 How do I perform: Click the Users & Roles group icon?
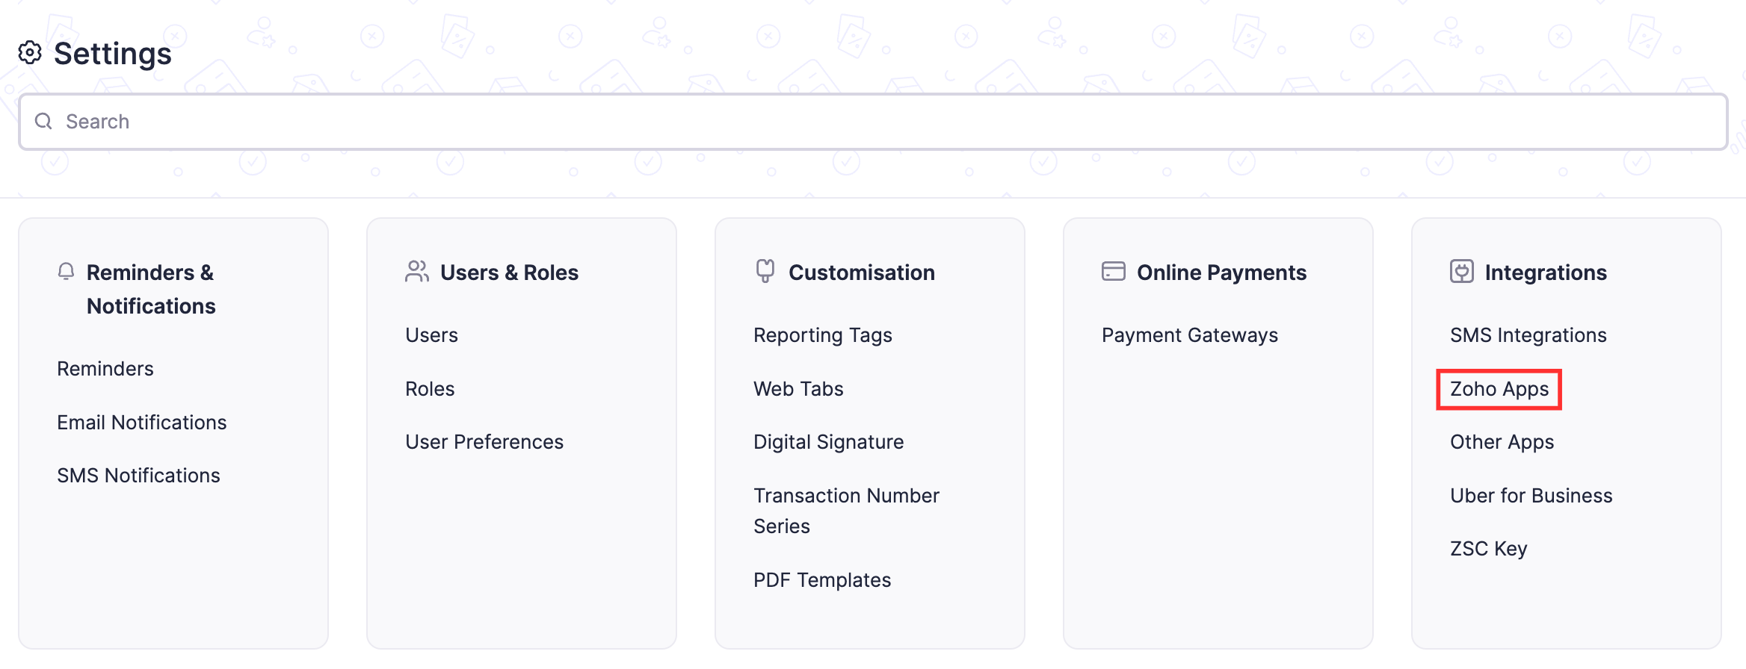point(416,271)
